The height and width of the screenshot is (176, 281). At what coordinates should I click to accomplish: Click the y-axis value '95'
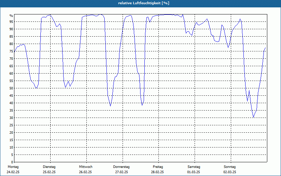click(x=11, y=22)
